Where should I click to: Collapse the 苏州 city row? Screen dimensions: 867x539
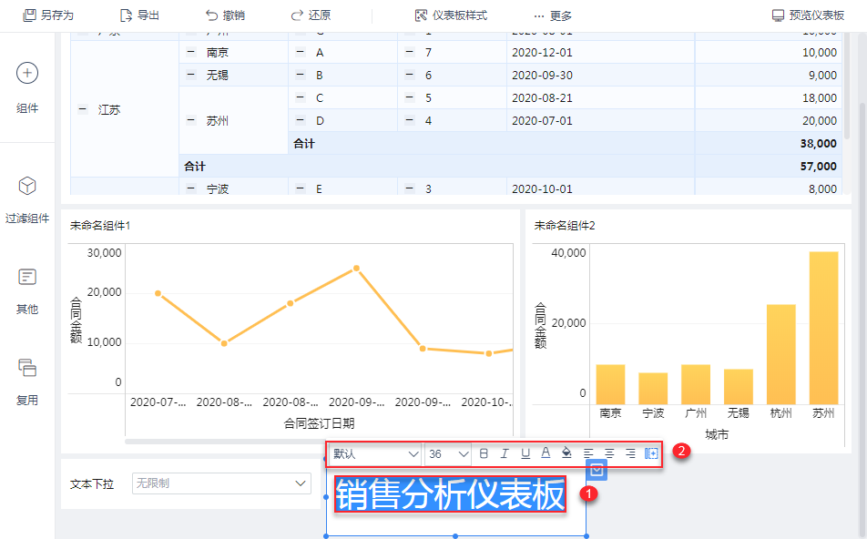tap(190, 120)
